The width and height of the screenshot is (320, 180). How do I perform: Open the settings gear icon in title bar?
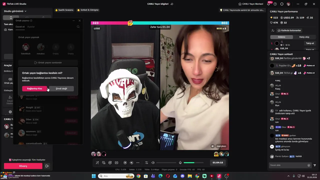point(282,4)
